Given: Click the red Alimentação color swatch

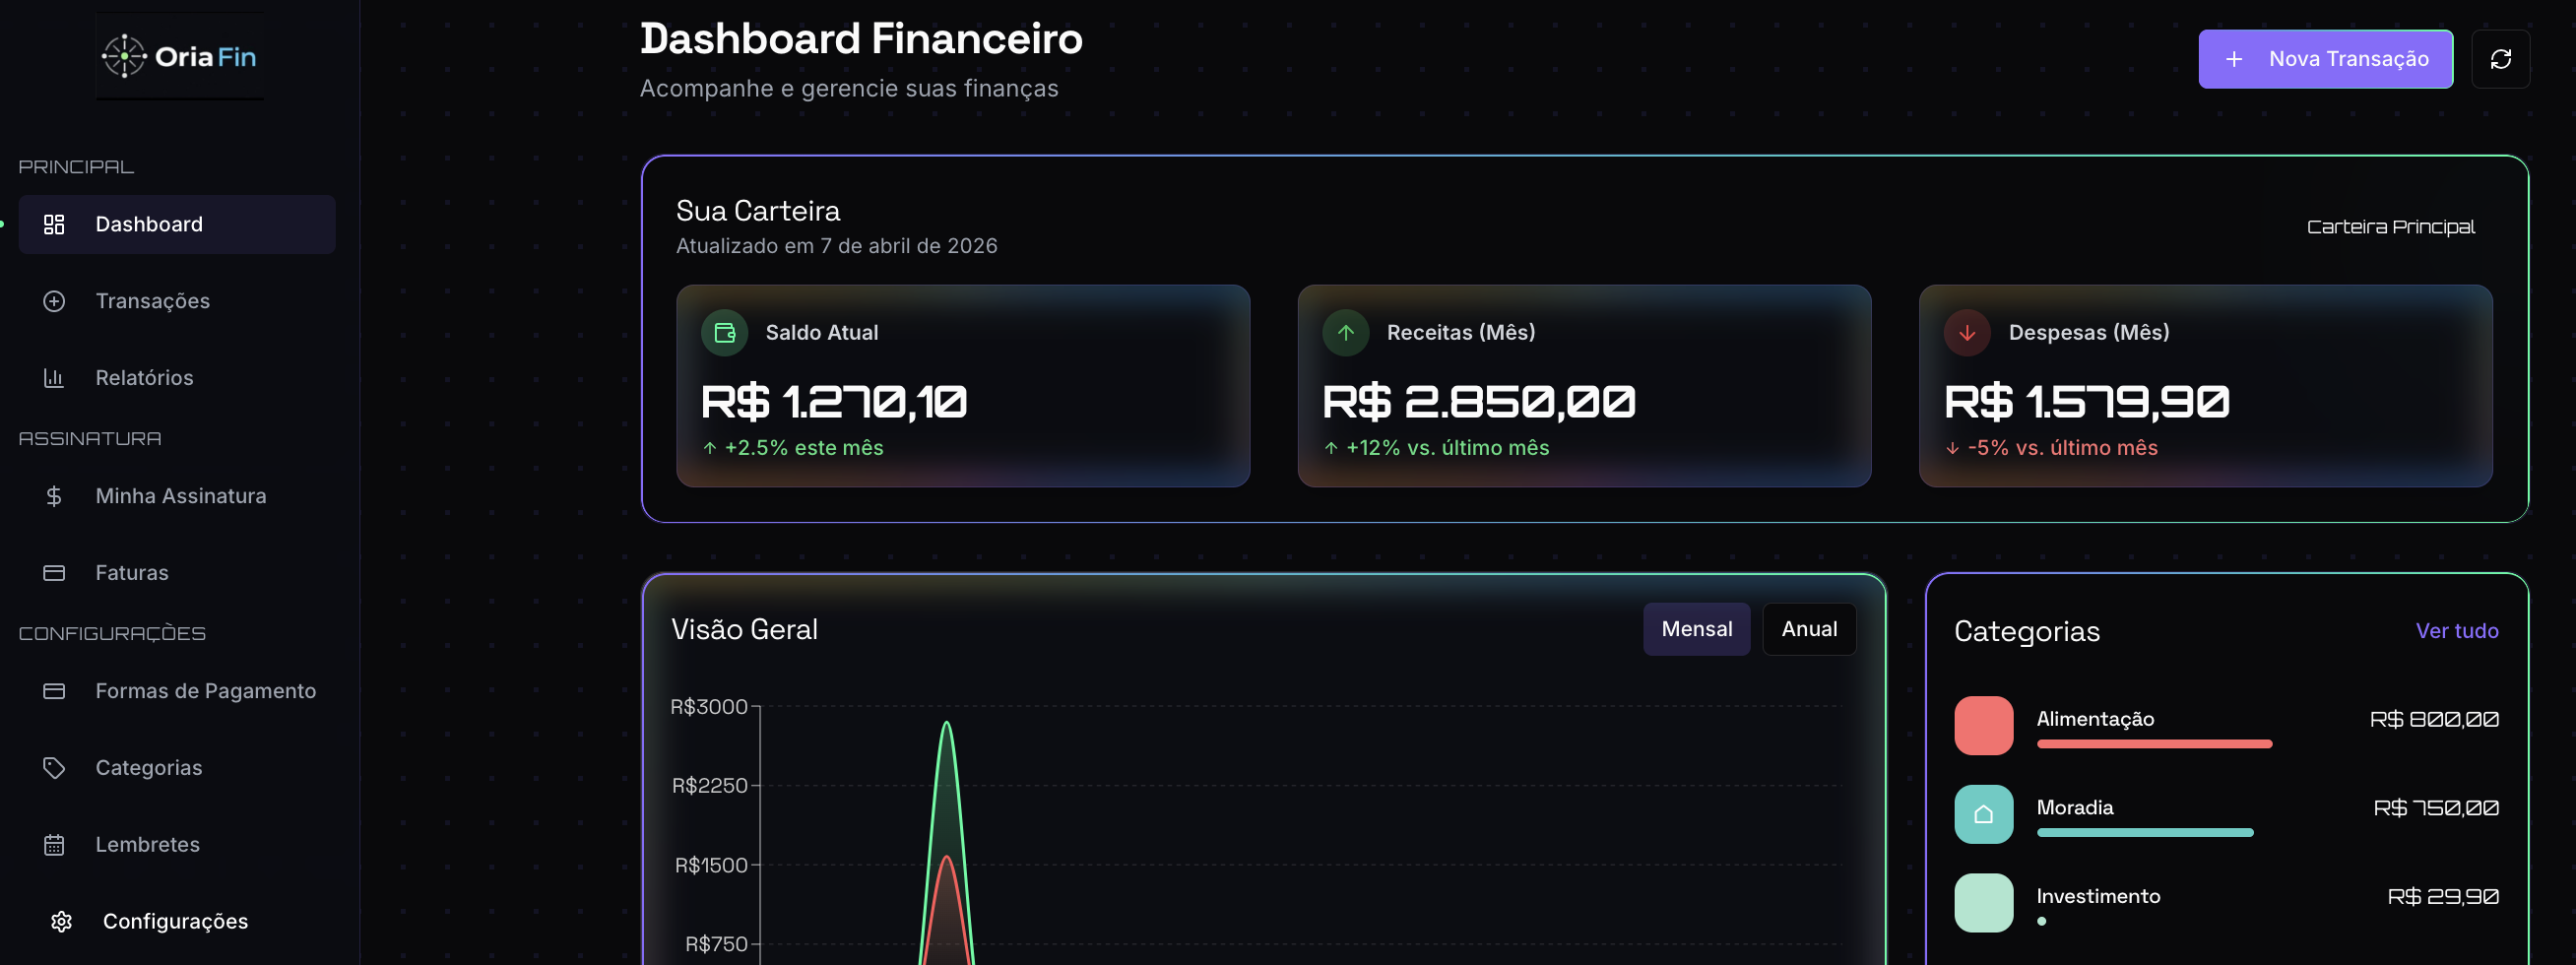Looking at the screenshot, I should (1983, 725).
